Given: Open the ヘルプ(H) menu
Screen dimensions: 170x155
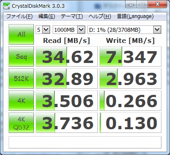Looking at the screenshot, I should 100,16.
